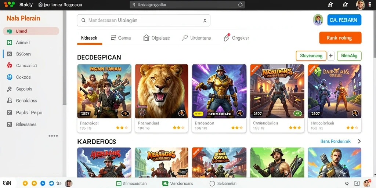Viewport: 376px width, 188px height.
Task: Click the top address bar Urdeagonsolim
Action: (x=187, y=4)
